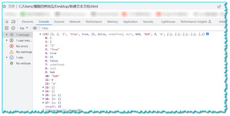
Task: Select the No verbose filter
Action: 23,63
